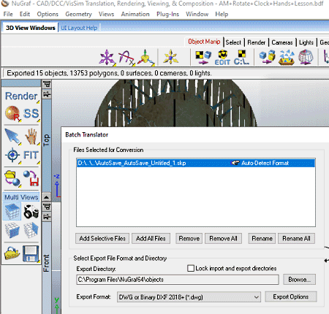Click the blue-and-yellow cubes arrow icon
Screen dimensions: 329x314
(267, 57)
